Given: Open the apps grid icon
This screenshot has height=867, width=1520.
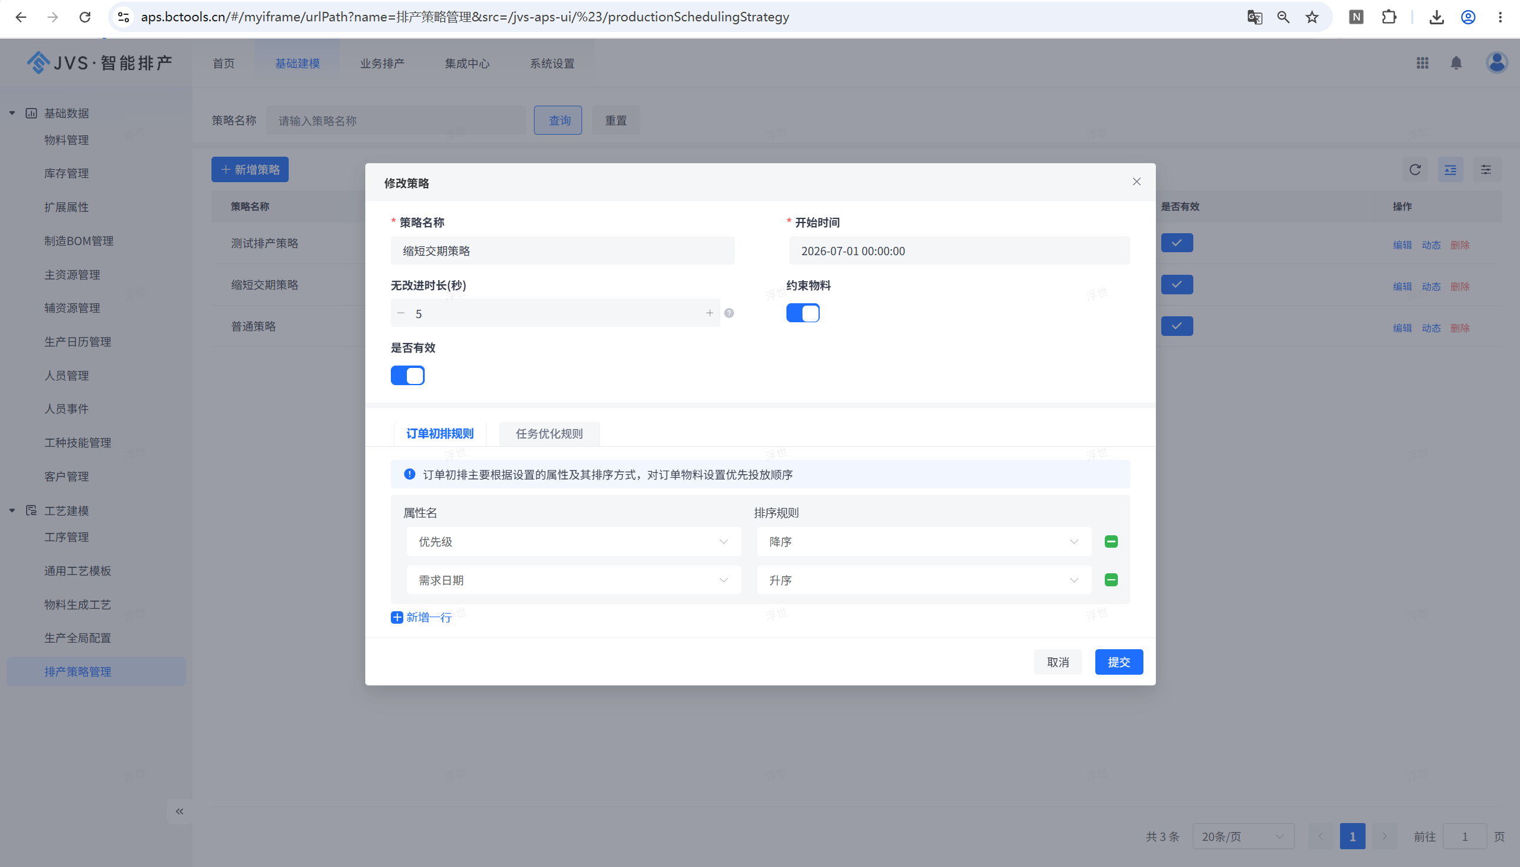Looking at the screenshot, I should click(x=1422, y=63).
